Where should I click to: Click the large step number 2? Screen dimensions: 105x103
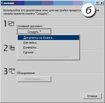tap(6, 48)
